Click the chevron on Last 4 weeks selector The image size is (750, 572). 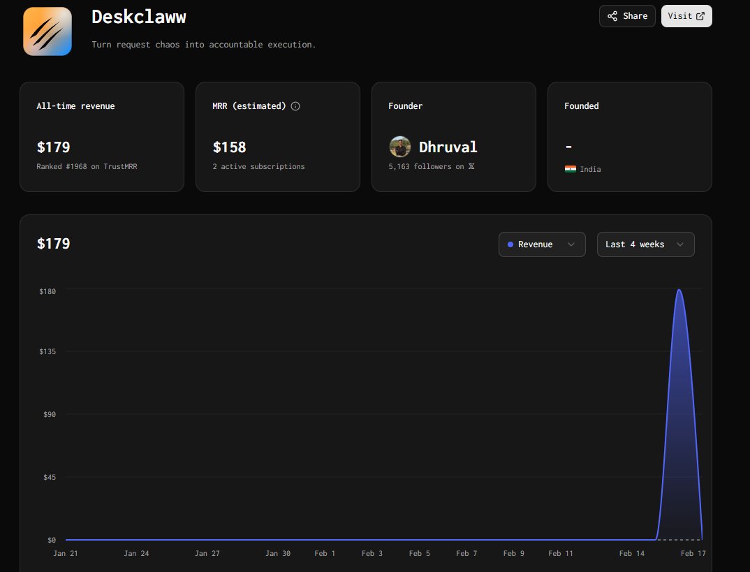point(679,244)
